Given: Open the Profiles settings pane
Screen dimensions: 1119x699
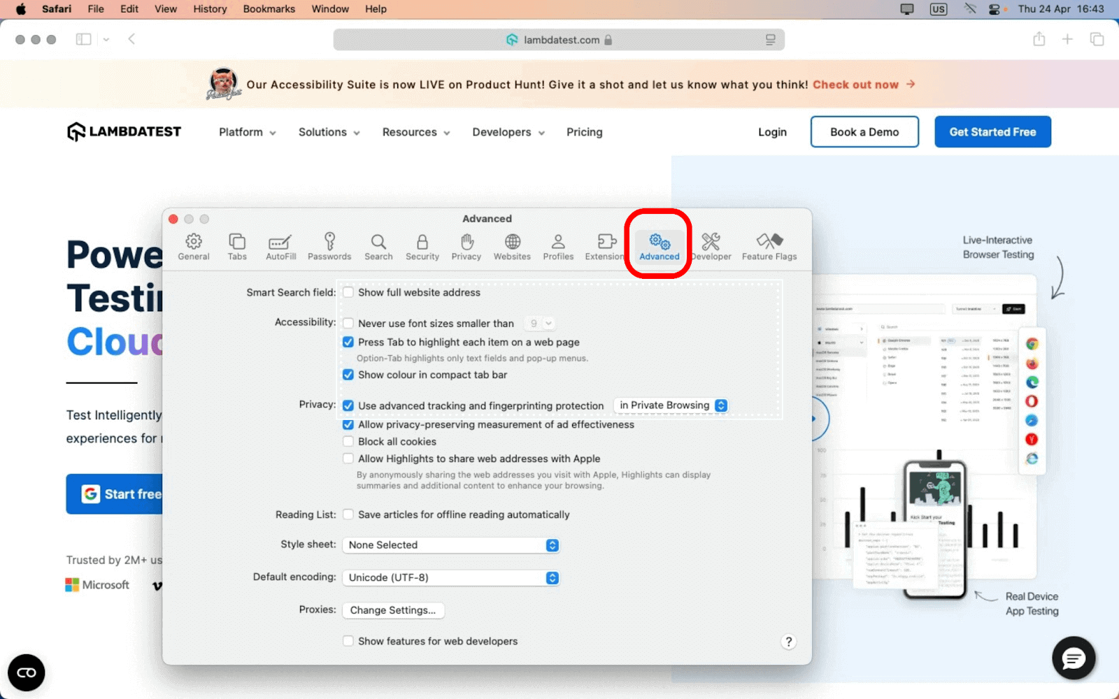Looking at the screenshot, I should click(558, 247).
